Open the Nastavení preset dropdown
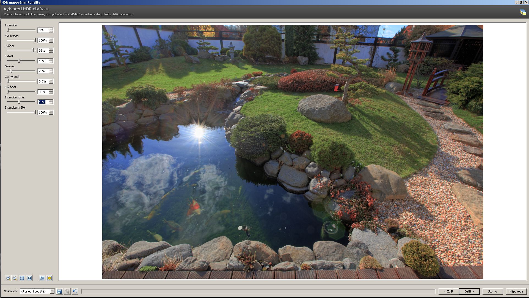This screenshot has height=298, width=529. [52, 291]
